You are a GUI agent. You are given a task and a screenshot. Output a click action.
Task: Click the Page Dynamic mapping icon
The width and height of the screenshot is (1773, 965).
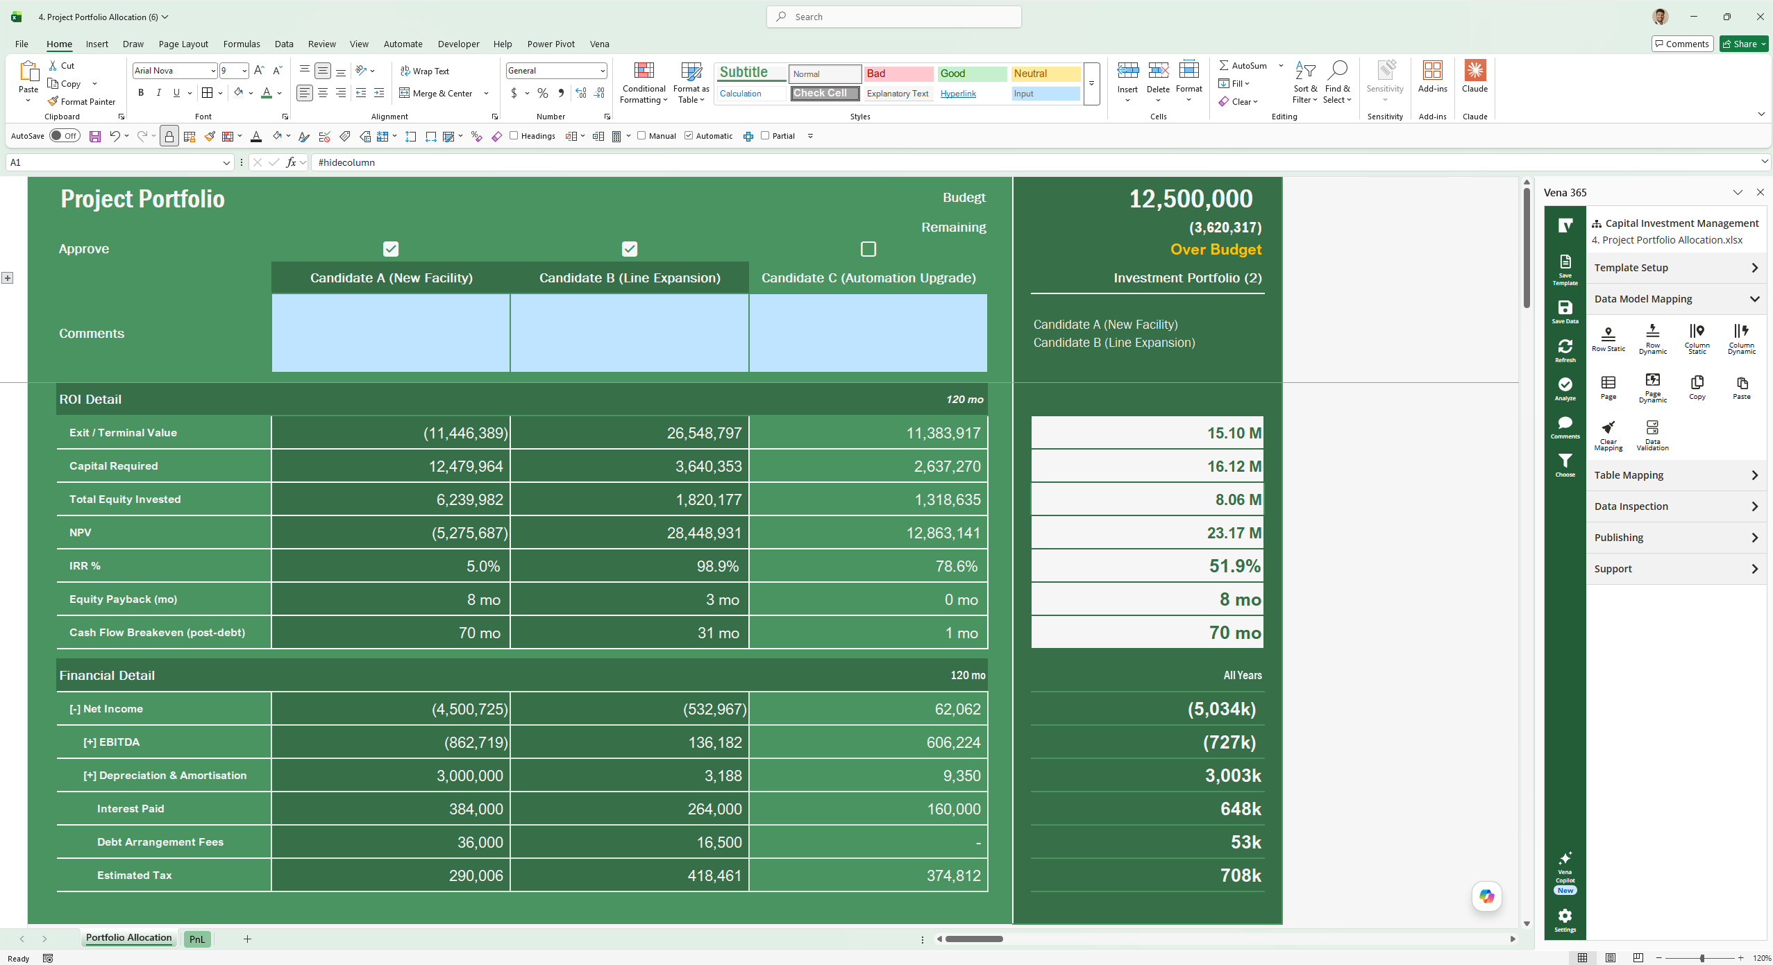coord(1652,387)
